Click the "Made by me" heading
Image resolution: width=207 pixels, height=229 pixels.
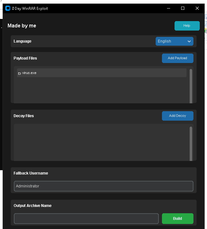pyautogui.click(x=22, y=26)
